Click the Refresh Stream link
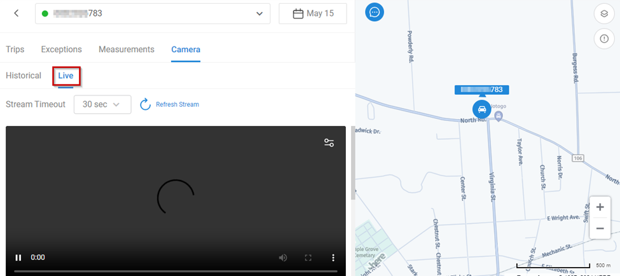 (x=177, y=104)
